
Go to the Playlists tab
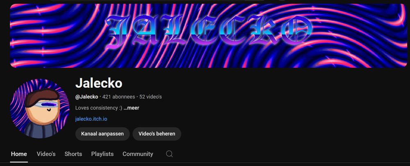tap(102, 154)
